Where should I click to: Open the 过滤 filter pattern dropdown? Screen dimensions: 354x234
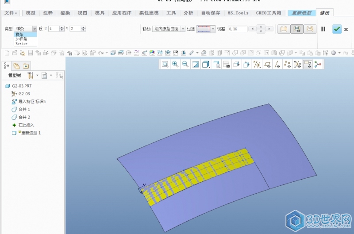[206, 29]
